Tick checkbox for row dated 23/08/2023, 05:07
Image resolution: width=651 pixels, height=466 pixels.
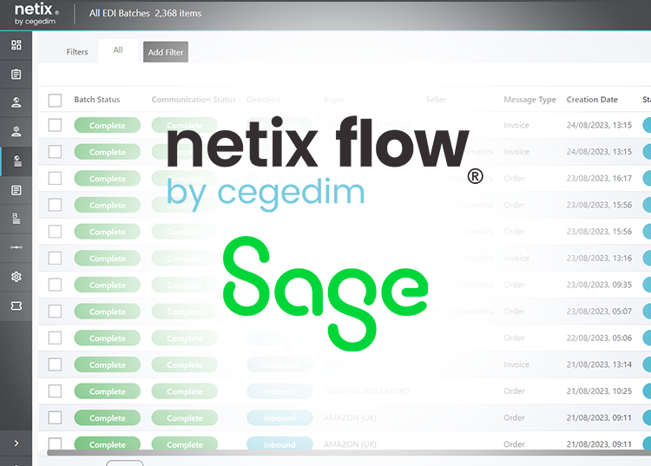55,312
